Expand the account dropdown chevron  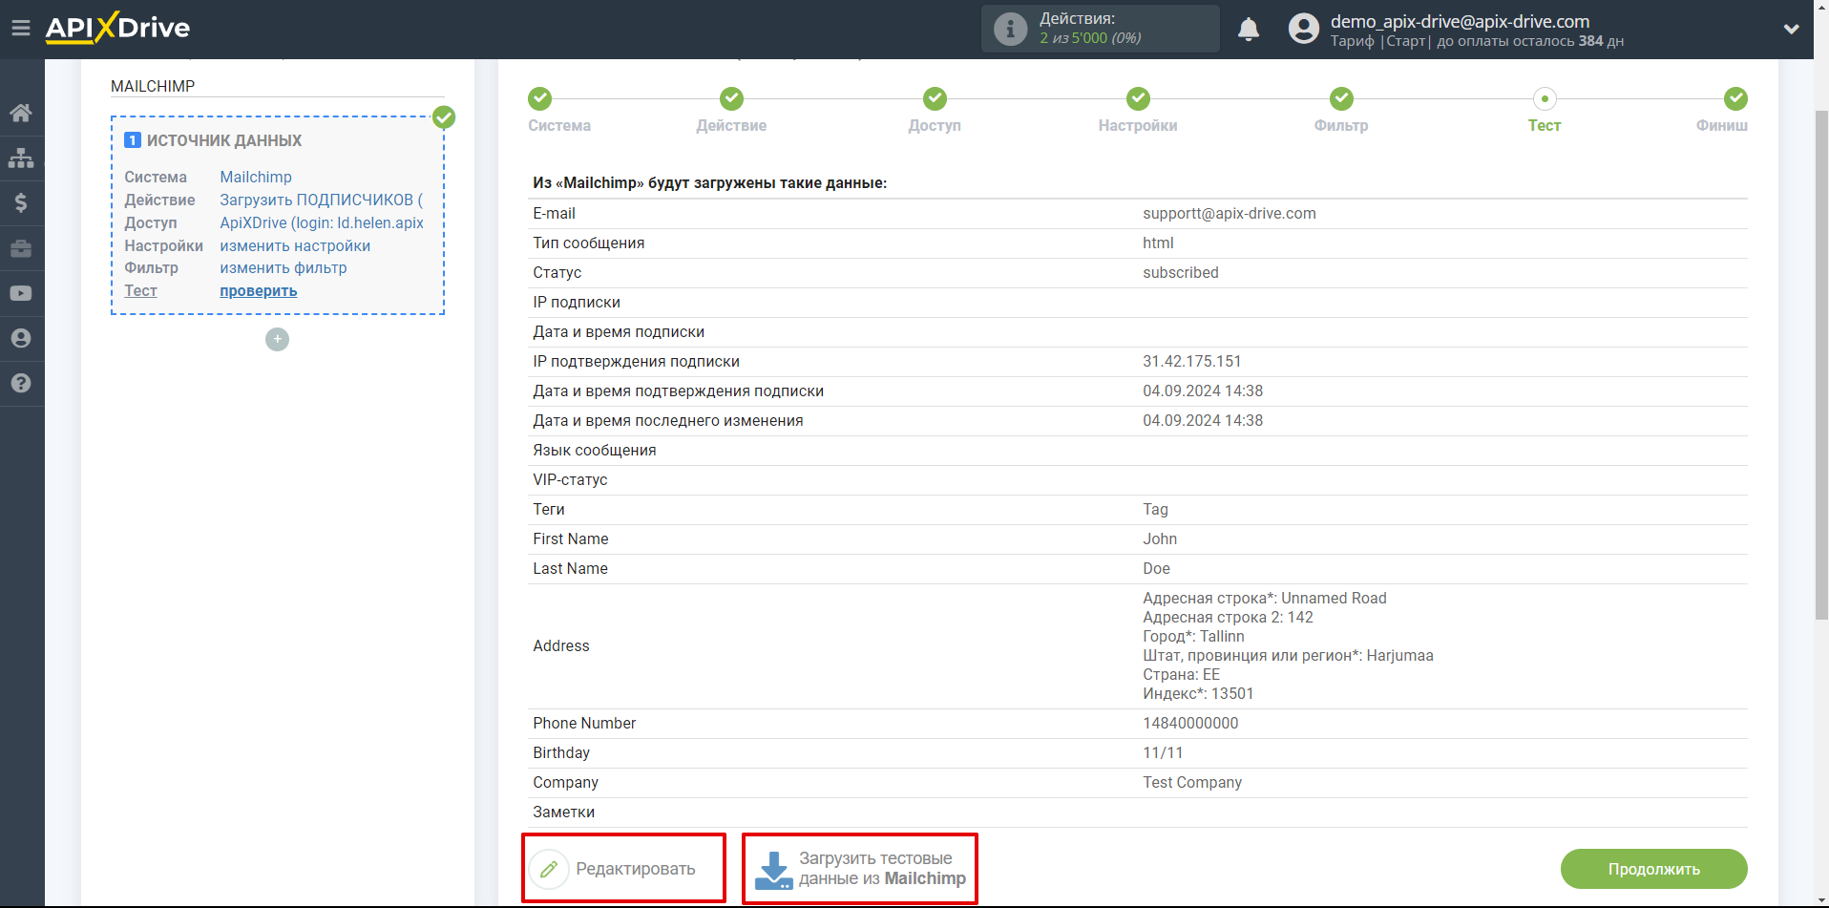pyautogui.click(x=1791, y=29)
